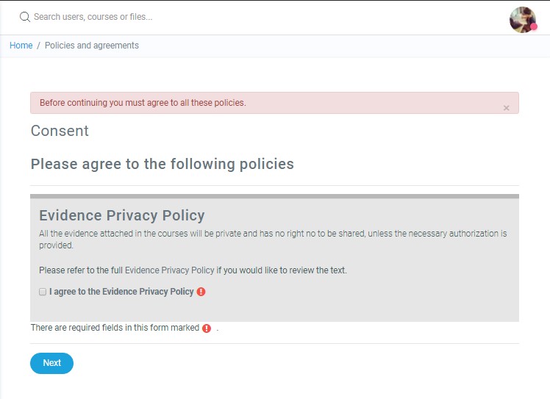Click the 'Before continuing' alert message text
This screenshot has width=550, height=399.
[x=143, y=103]
